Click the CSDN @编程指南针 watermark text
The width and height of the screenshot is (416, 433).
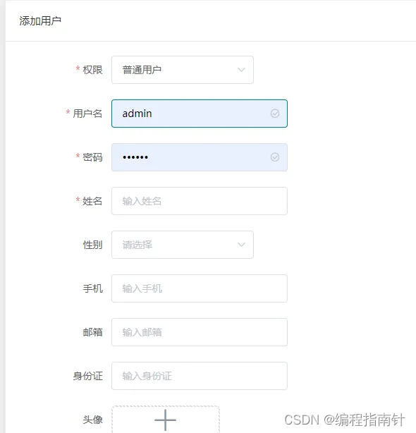345,420
